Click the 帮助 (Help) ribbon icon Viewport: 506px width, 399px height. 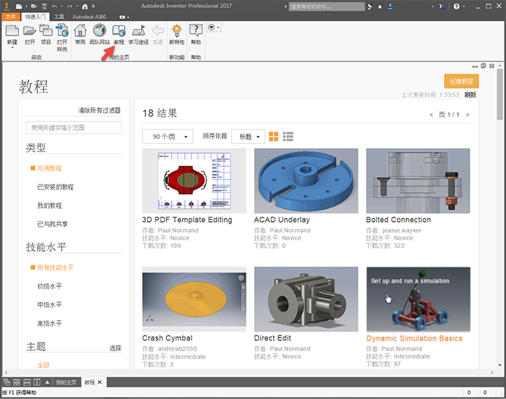tap(196, 30)
